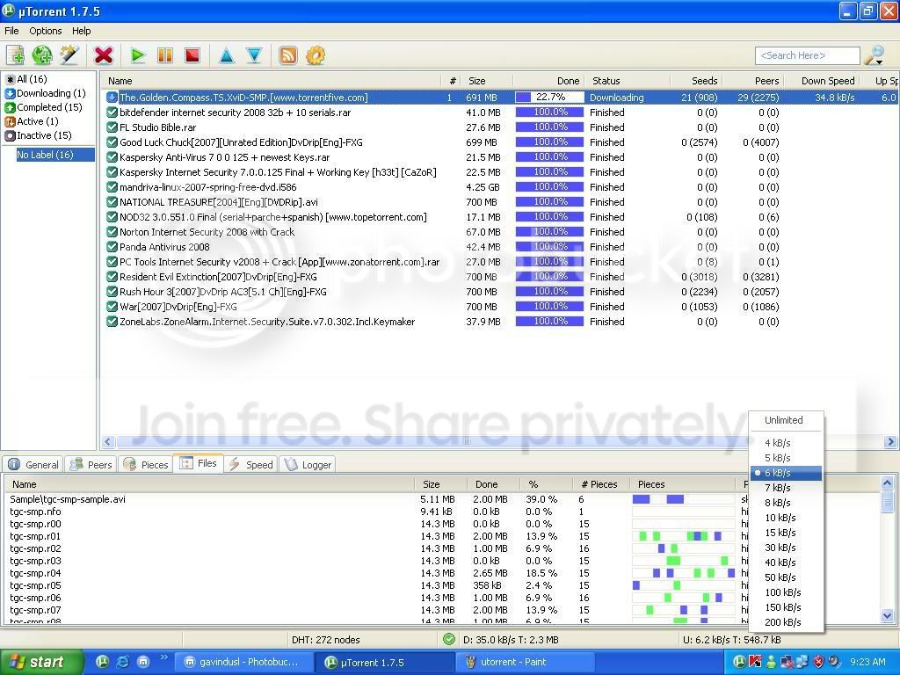Screen dimensions: 900x675
Task: Switch to the Peers tab
Action: tap(91, 464)
